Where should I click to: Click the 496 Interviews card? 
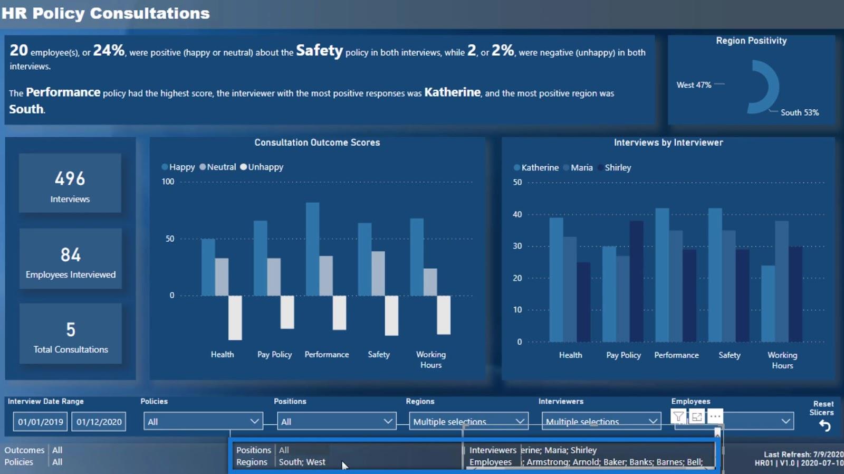point(70,183)
